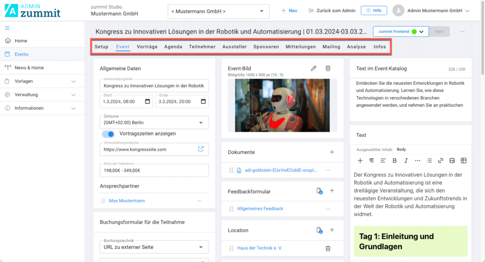
Task: Open the Allgemeines Feedback link
Action: pos(260,208)
